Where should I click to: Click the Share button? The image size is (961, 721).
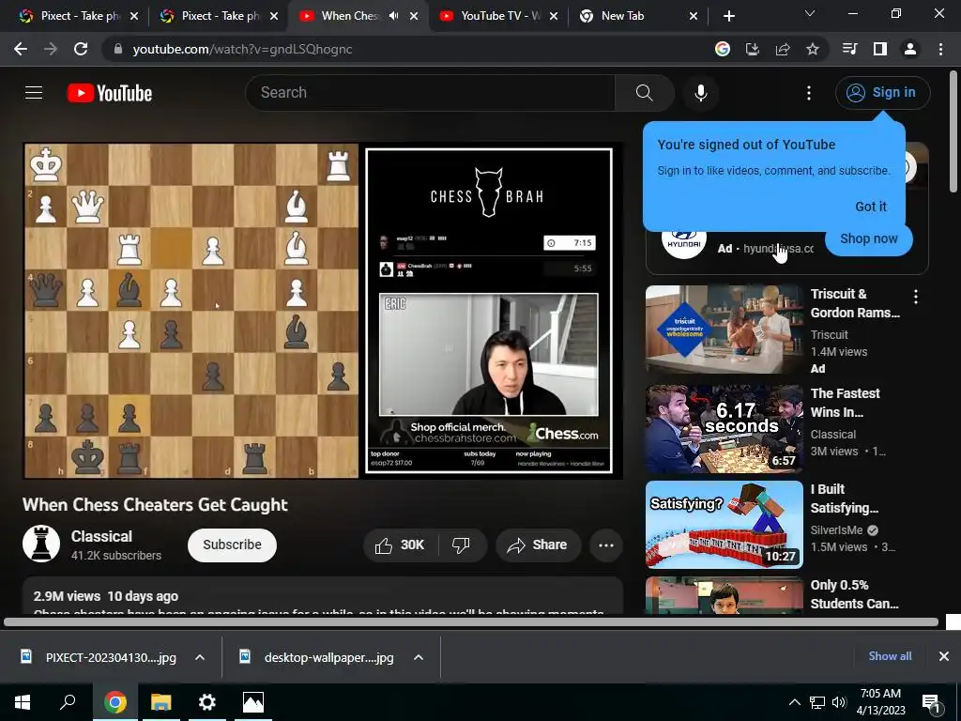pyautogui.click(x=538, y=545)
